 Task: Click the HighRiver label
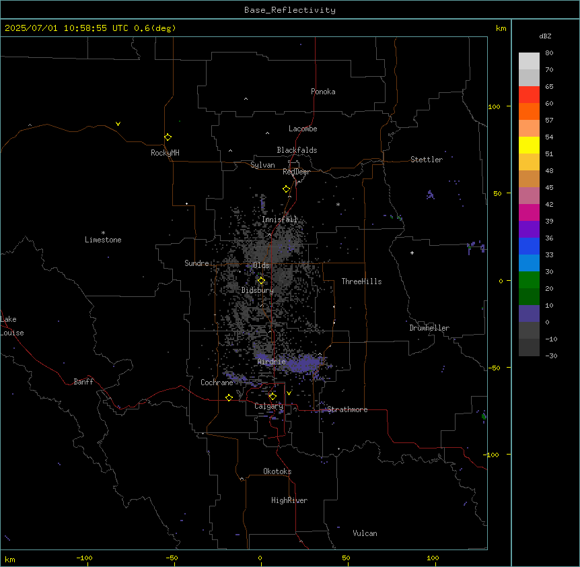[289, 500]
